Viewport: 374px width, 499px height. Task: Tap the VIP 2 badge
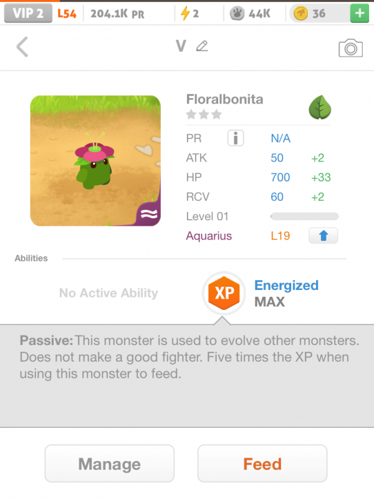coord(27,13)
